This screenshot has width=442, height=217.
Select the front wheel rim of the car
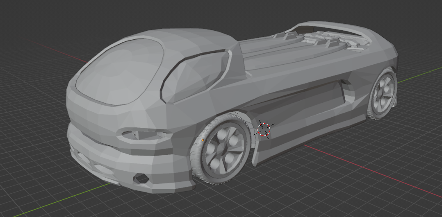[225, 150]
